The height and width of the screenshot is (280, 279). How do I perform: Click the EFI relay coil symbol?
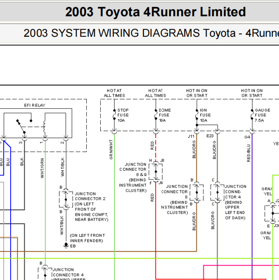coord(45,127)
